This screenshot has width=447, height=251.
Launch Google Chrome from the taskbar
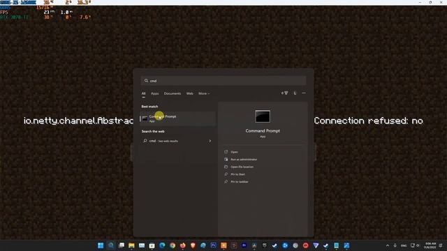pyautogui.click(x=173, y=245)
